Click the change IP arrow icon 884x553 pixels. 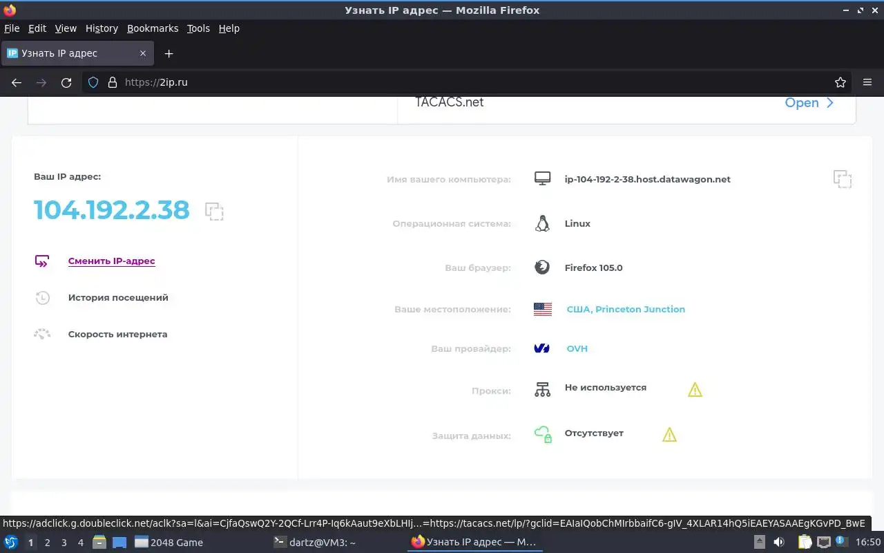pos(42,261)
